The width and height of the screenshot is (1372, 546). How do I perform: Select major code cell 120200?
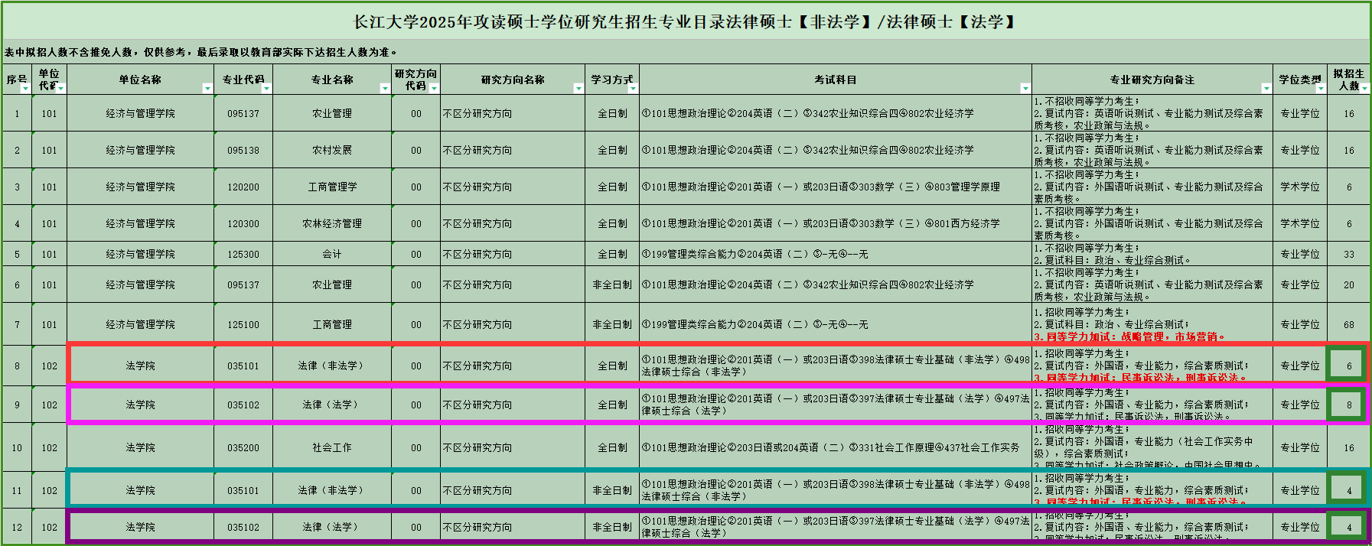pos(243,187)
